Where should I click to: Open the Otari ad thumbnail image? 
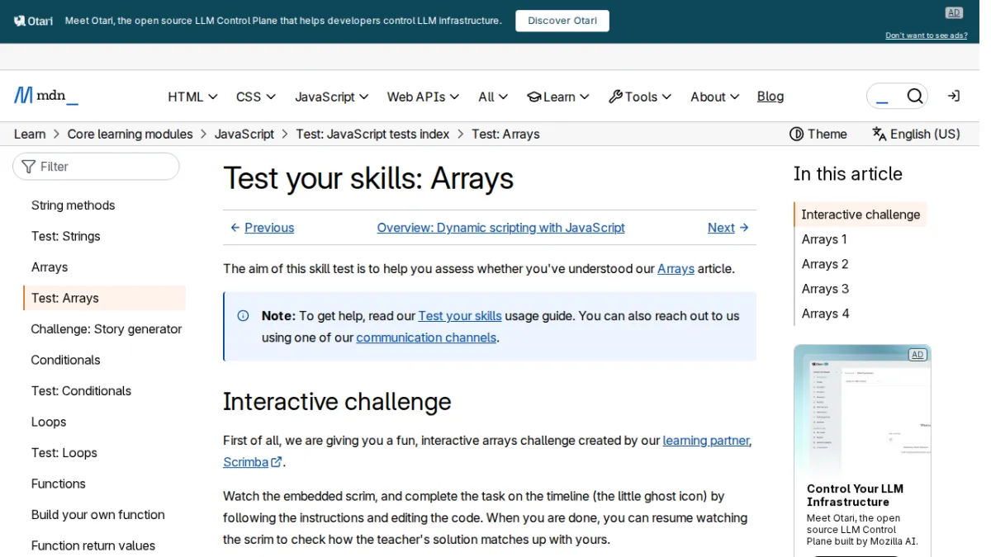[862, 408]
